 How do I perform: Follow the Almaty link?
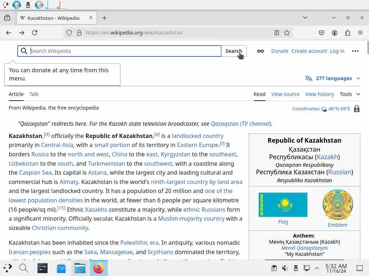69,182
